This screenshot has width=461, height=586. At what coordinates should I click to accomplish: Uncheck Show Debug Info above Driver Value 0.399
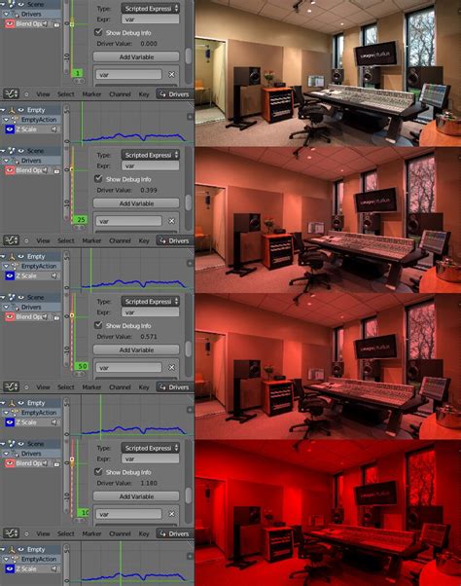[x=98, y=179]
